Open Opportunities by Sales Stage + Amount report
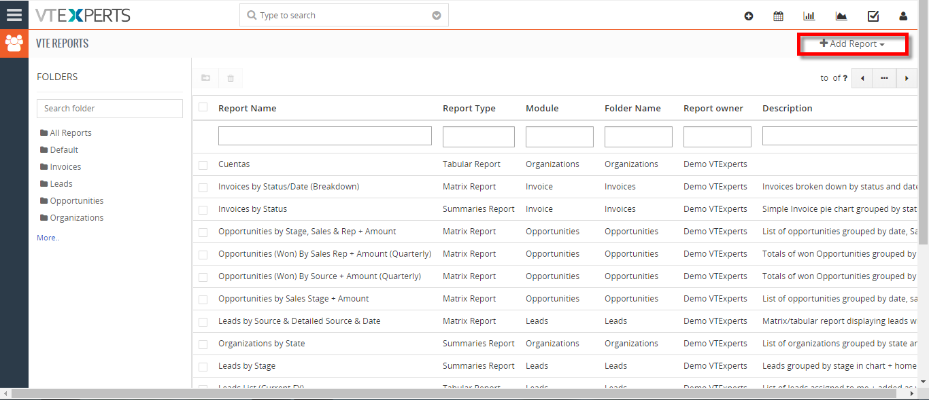This screenshot has height=400, width=929. [x=294, y=299]
